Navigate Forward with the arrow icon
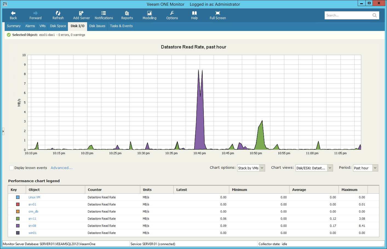The height and width of the screenshot is (249, 387). (x=36, y=15)
